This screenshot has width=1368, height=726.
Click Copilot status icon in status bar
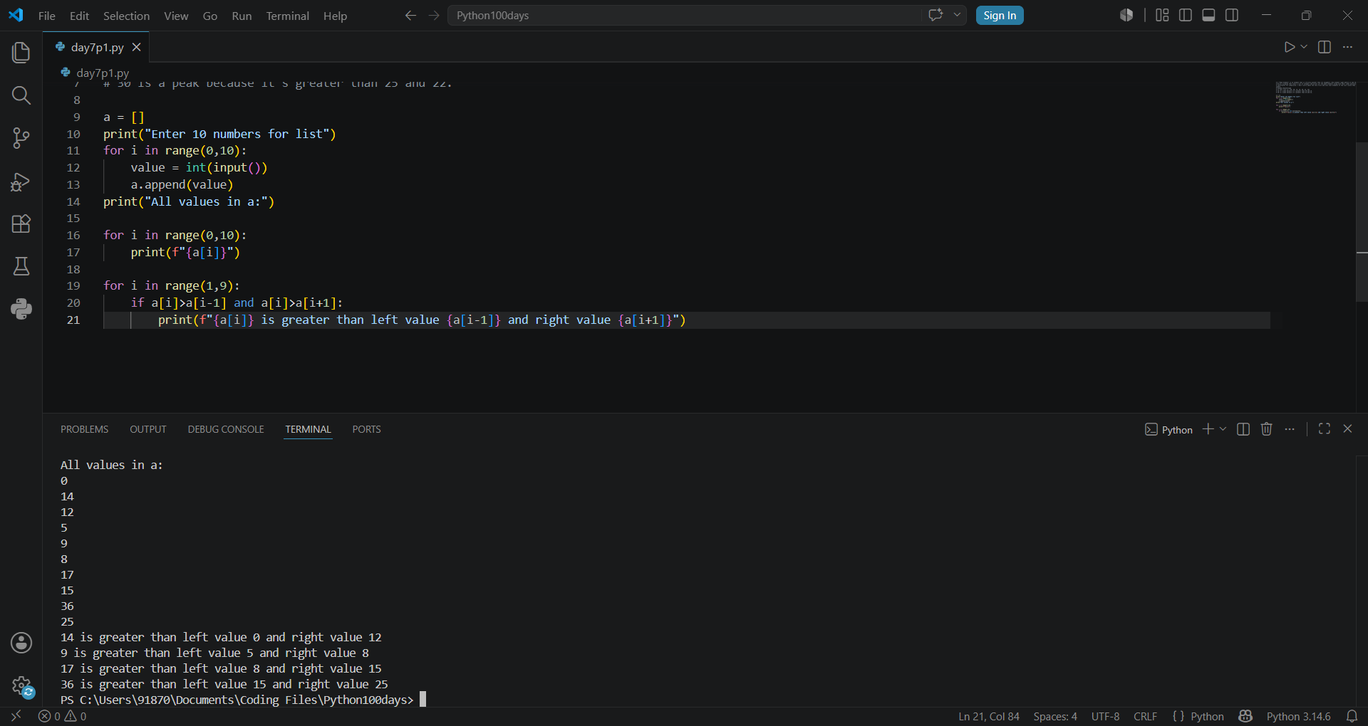[1245, 716]
